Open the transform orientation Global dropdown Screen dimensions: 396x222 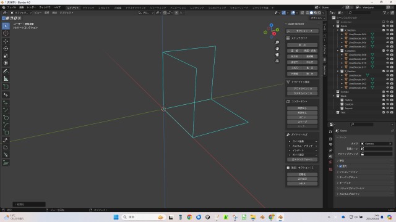(146, 12)
